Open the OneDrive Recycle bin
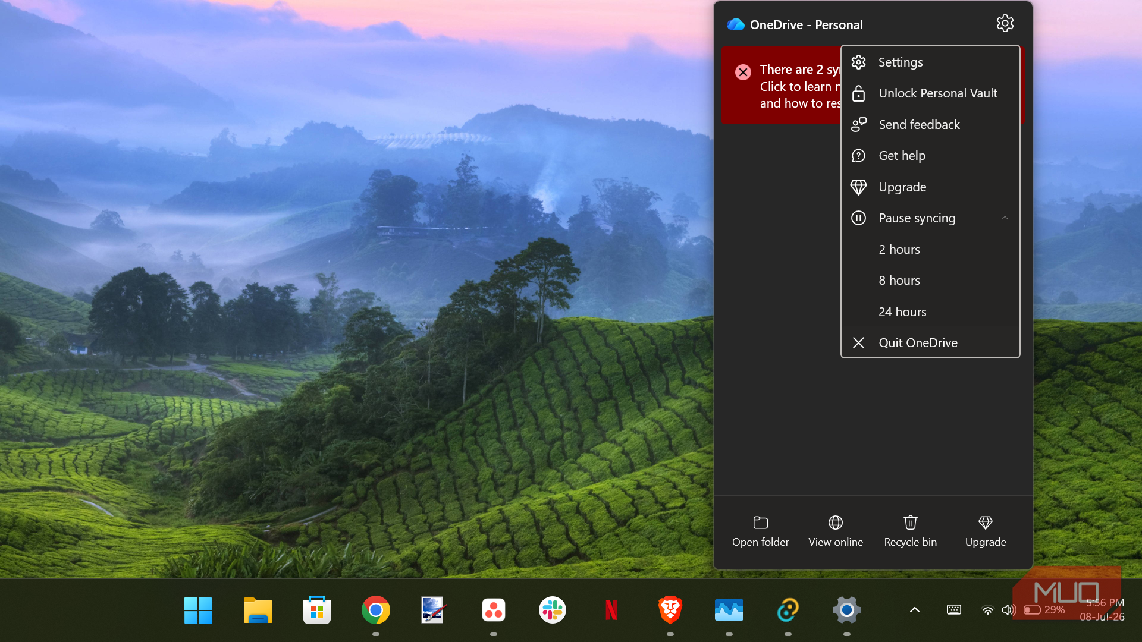Screen dimensions: 1142x642 click(911, 531)
